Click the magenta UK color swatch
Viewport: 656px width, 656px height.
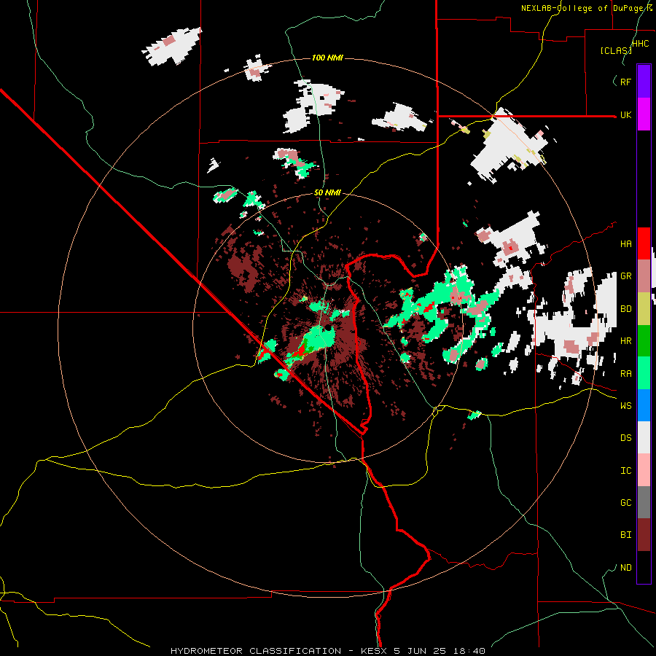(x=644, y=114)
